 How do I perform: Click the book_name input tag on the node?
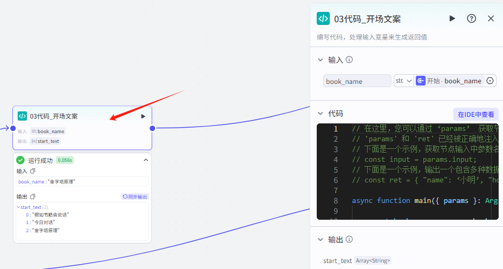(48, 131)
